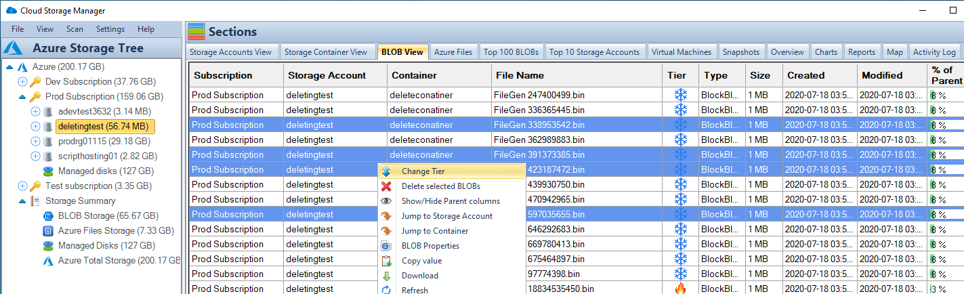Viewport: 964px width, 294px height.
Task: Open the Top 100 BLOBs tab
Action: coord(511,52)
